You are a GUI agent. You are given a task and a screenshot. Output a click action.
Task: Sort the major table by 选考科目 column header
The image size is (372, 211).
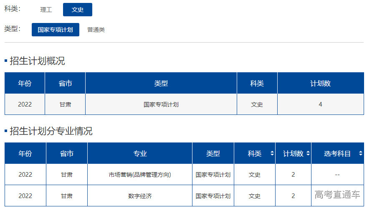coord(337,153)
